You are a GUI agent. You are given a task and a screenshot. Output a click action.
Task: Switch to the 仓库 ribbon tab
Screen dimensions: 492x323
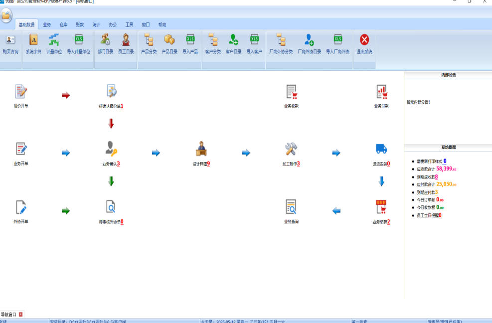click(63, 24)
